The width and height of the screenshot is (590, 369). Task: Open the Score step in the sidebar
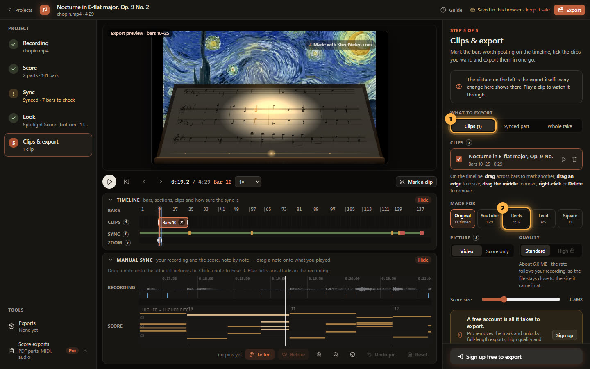pos(48,71)
